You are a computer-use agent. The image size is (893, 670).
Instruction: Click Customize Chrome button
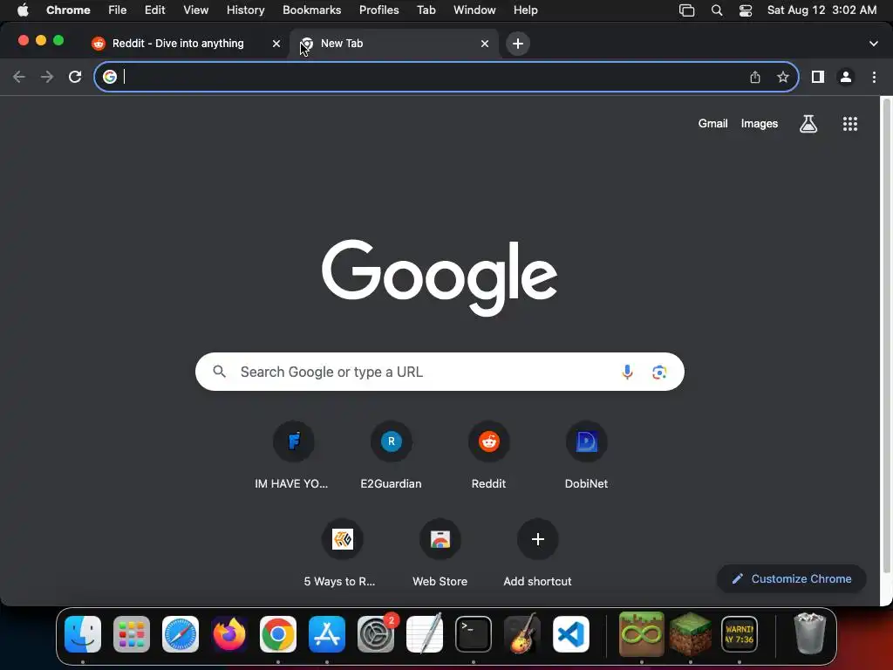click(792, 579)
